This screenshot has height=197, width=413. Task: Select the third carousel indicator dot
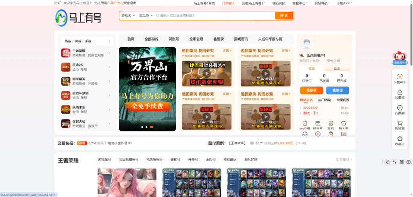[x=151, y=127]
